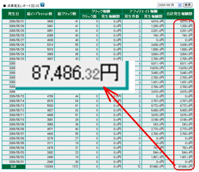Viewport: 199px width, 172px height.
Task: Select the date cell 2009/05/31
Action: (14, 21)
